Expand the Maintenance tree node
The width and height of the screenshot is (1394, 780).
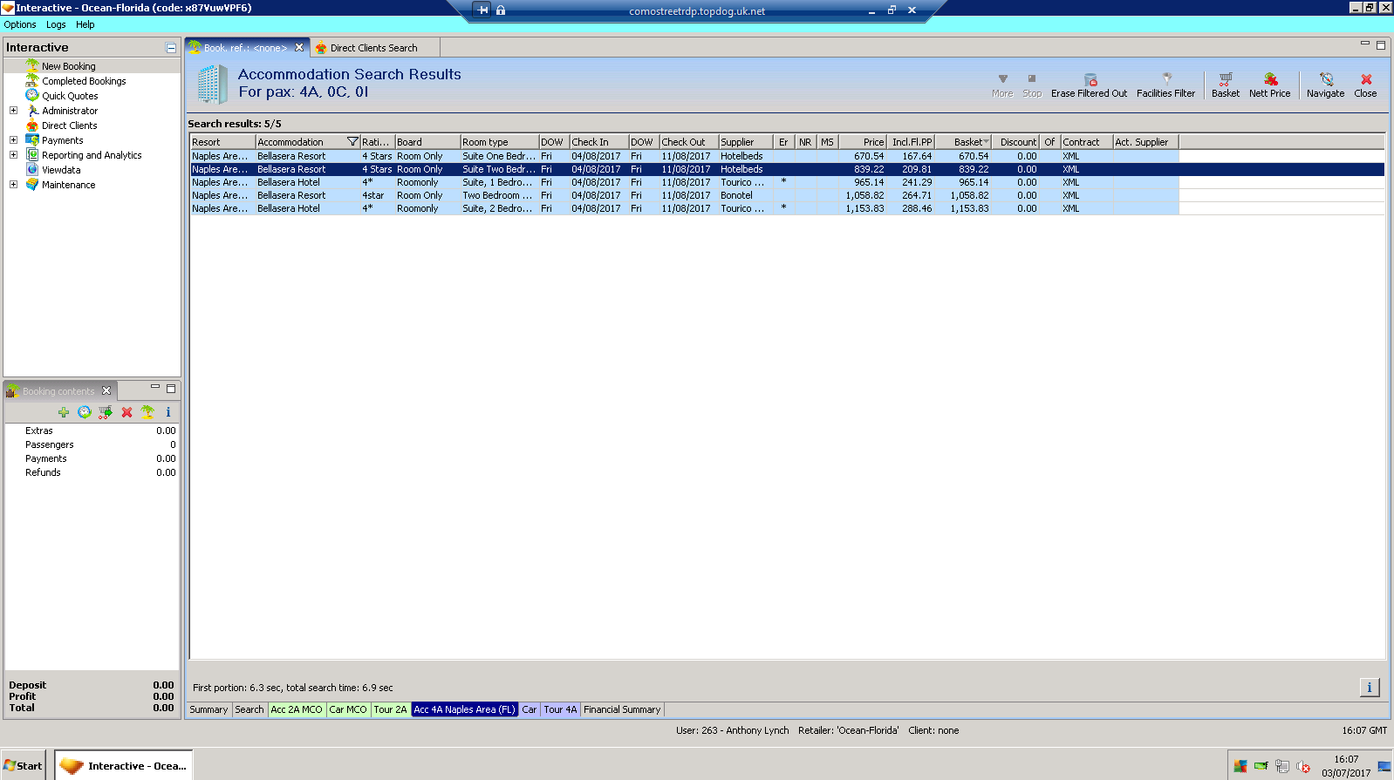click(x=13, y=185)
